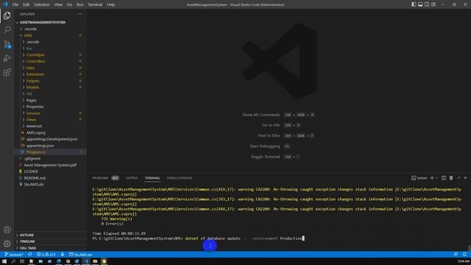Open Customize Layout icon
The height and width of the screenshot is (265, 471).
[x=433, y=4]
